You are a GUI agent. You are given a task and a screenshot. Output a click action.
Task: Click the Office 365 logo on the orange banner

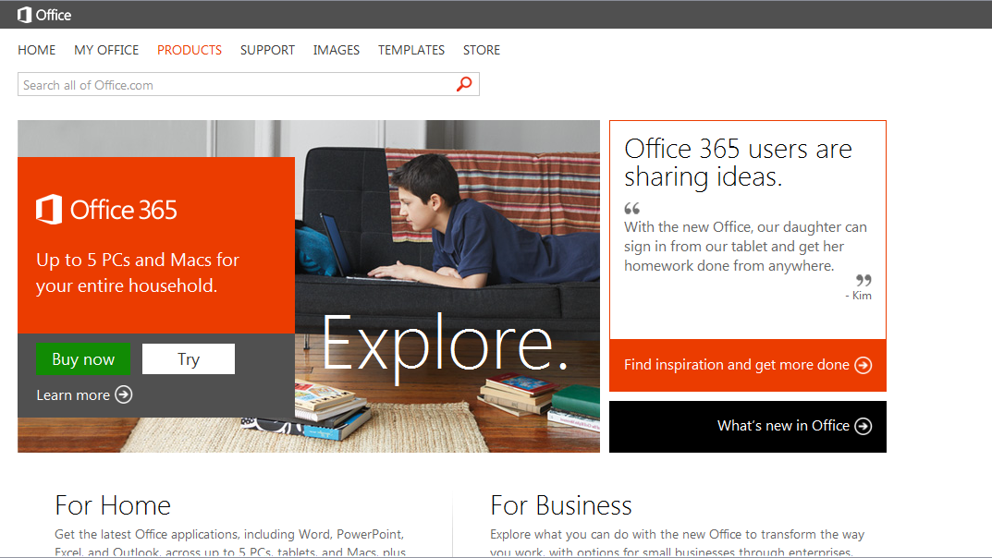tap(106, 209)
